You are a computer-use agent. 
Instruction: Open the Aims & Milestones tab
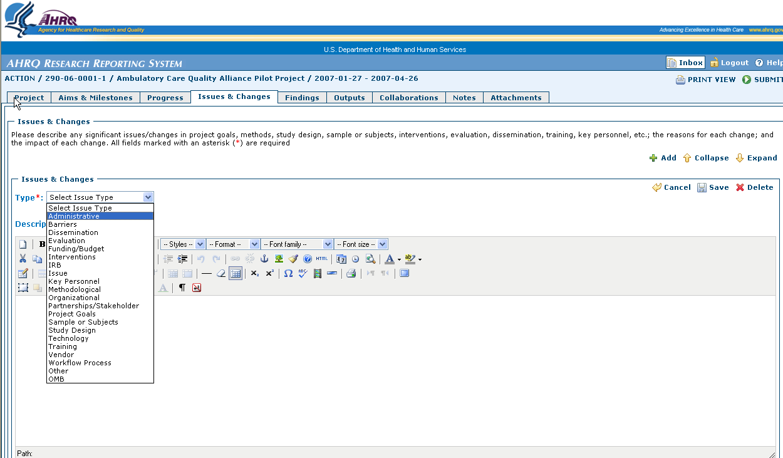[95, 98]
